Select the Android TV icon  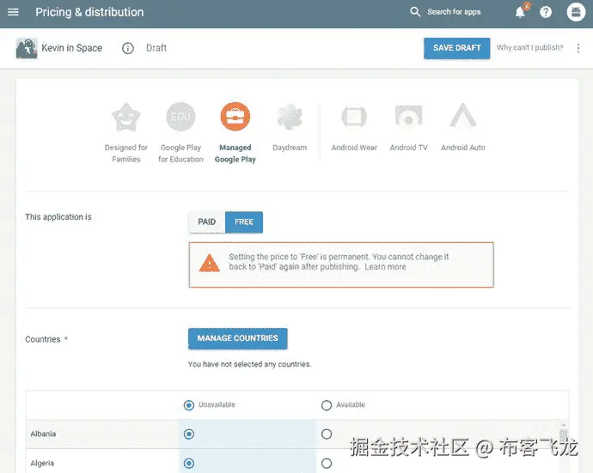pyautogui.click(x=408, y=116)
